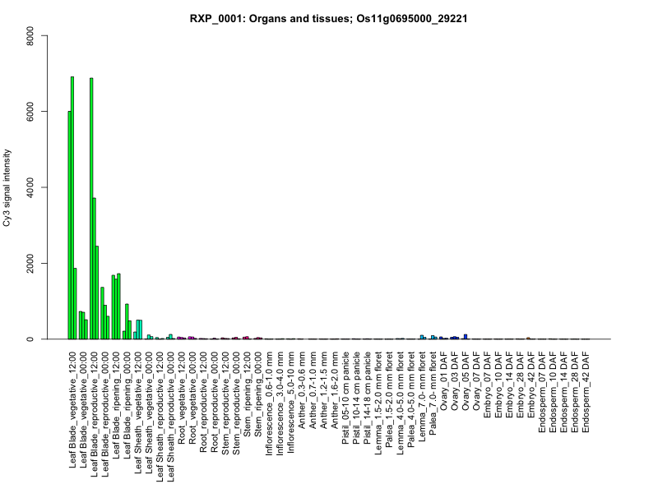Click the Embryo_07 DAF label
Image resolution: width=658 pixels, height=493 pixels.
point(487,385)
